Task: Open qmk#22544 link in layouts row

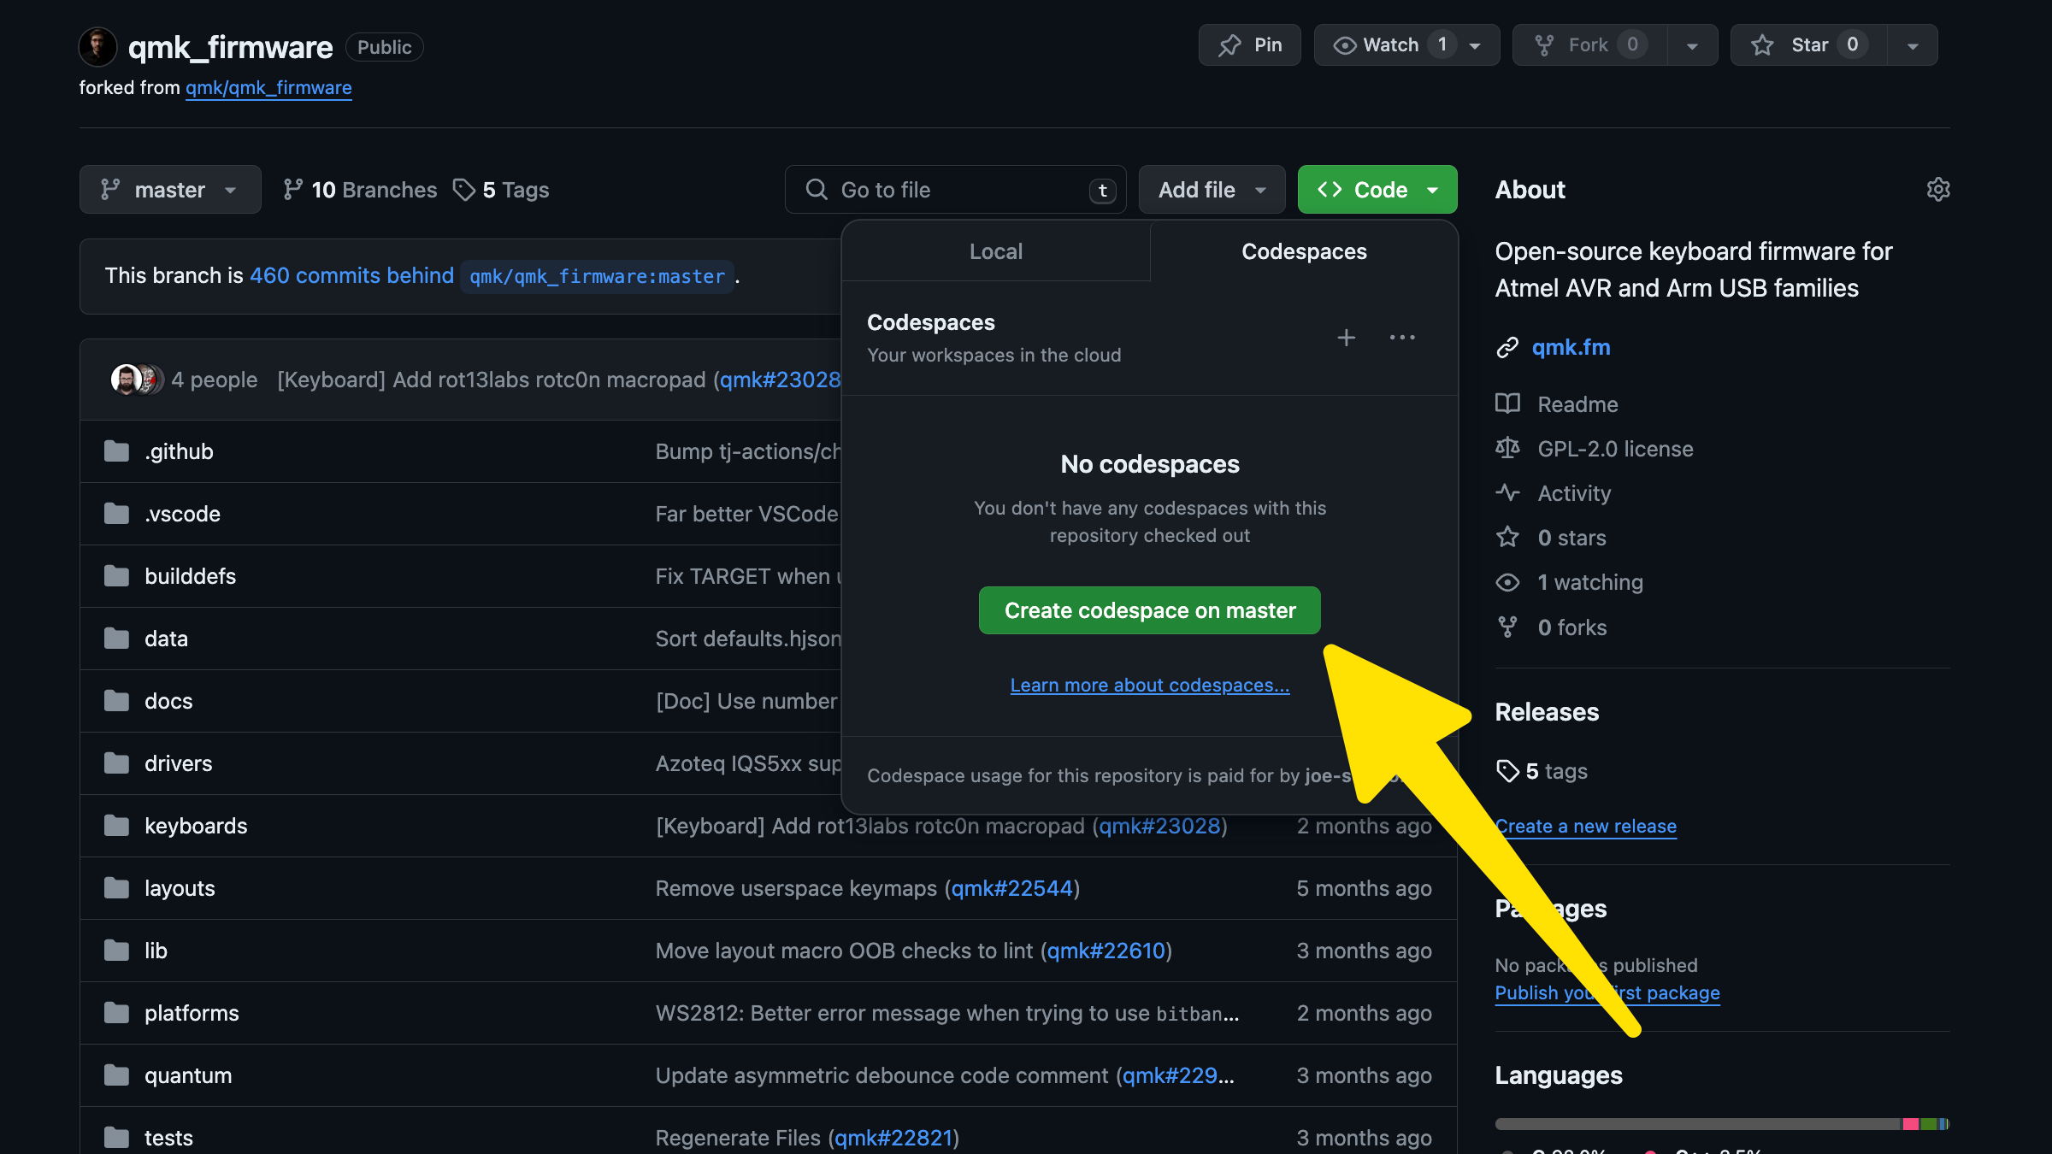Action: pyautogui.click(x=1012, y=888)
